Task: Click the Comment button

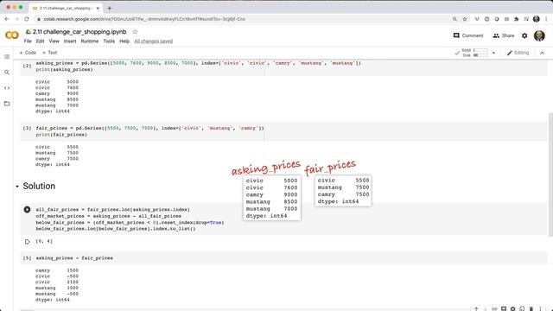Action: pos(468,35)
